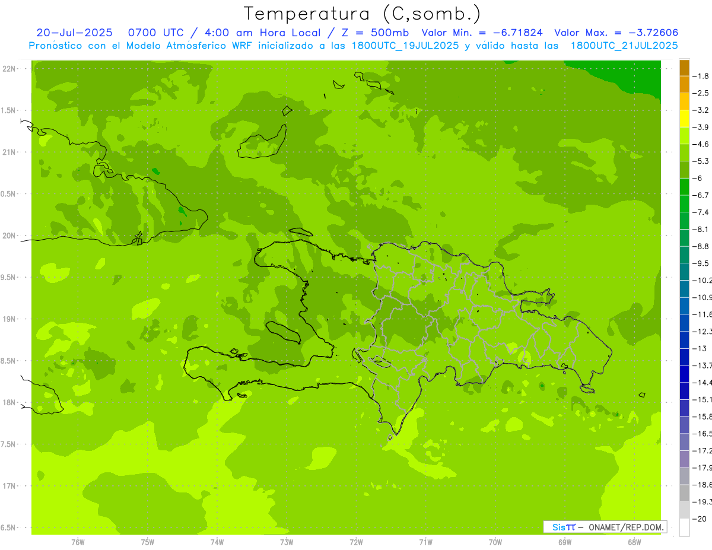Click the "68W" longitude axis label
This screenshot has height=550, width=712.
pos(634,542)
